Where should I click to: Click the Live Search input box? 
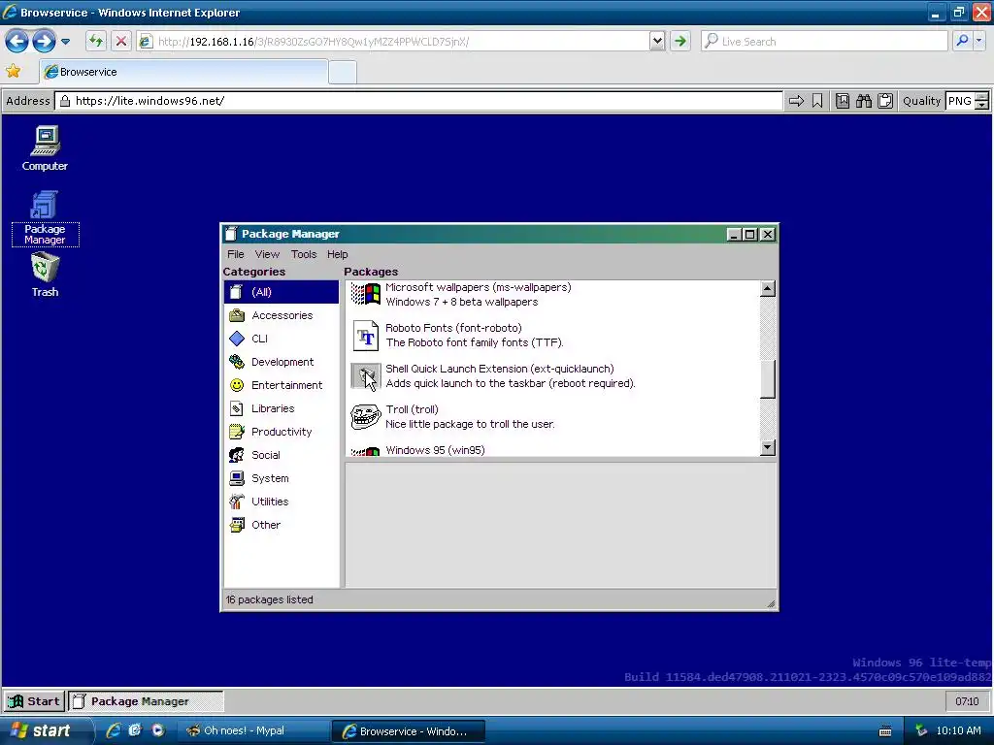click(825, 41)
